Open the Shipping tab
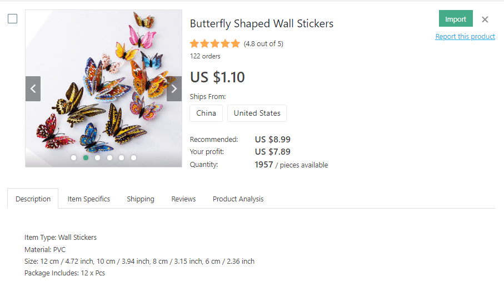Image resolution: width=504 pixels, height=291 pixels. tap(141, 199)
